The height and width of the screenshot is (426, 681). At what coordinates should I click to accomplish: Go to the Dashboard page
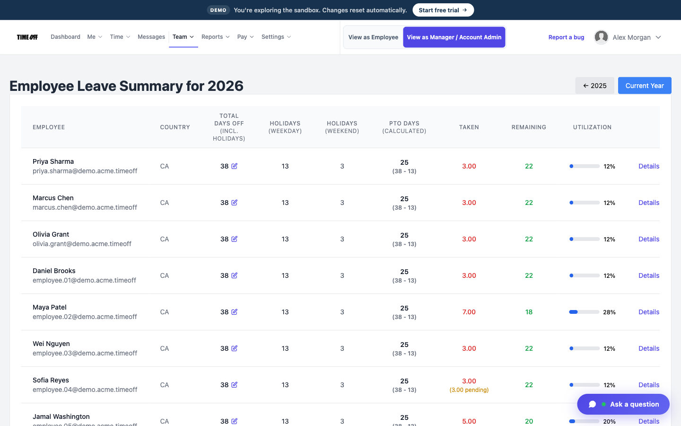[65, 37]
